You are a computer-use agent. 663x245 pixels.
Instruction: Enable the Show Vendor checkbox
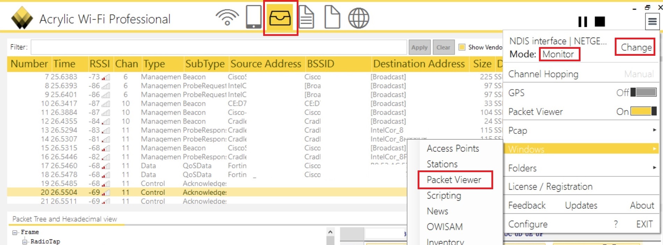click(462, 47)
